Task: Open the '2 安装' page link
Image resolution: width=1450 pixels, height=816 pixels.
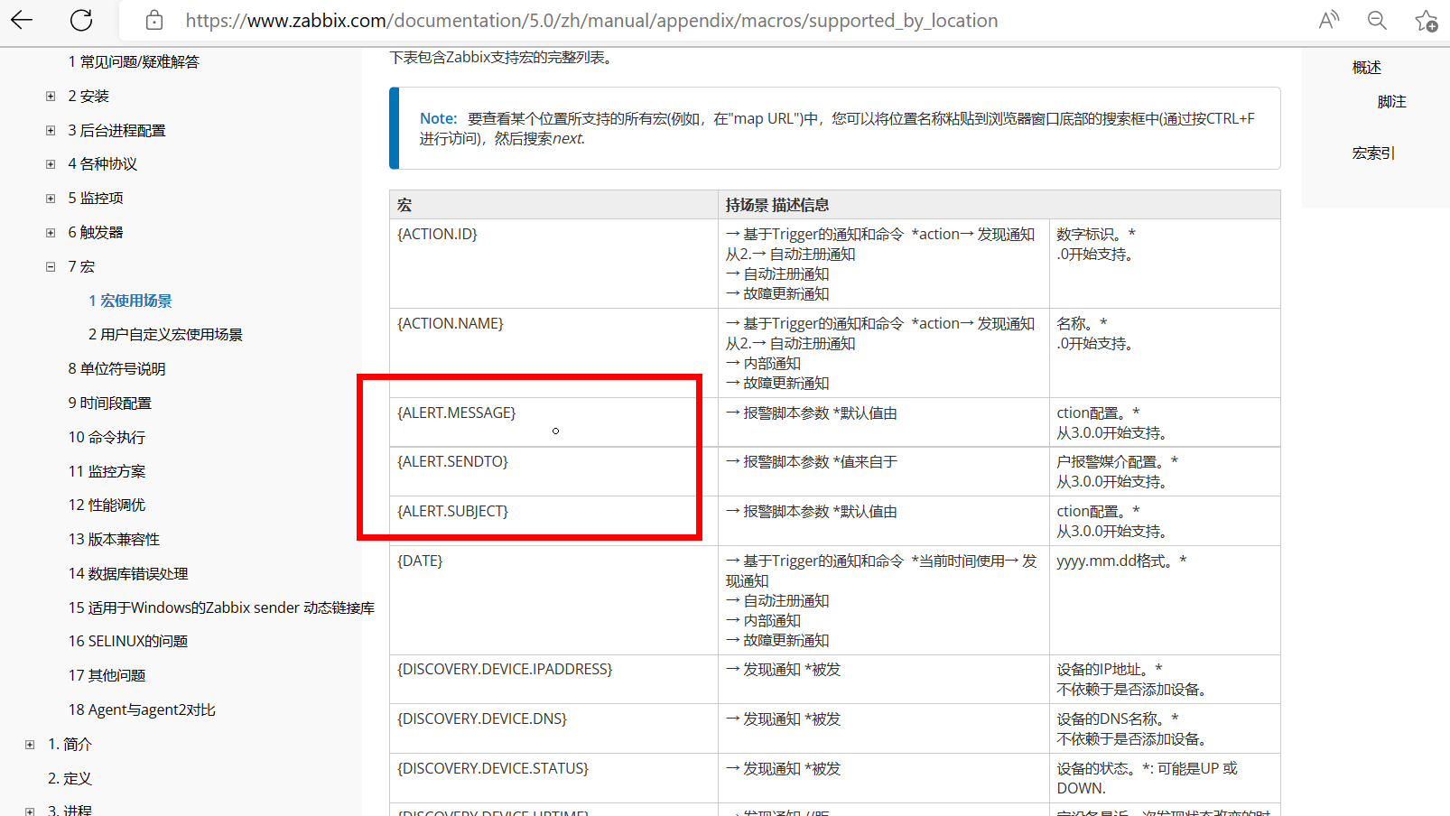Action: pyautogui.click(x=88, y=96)
